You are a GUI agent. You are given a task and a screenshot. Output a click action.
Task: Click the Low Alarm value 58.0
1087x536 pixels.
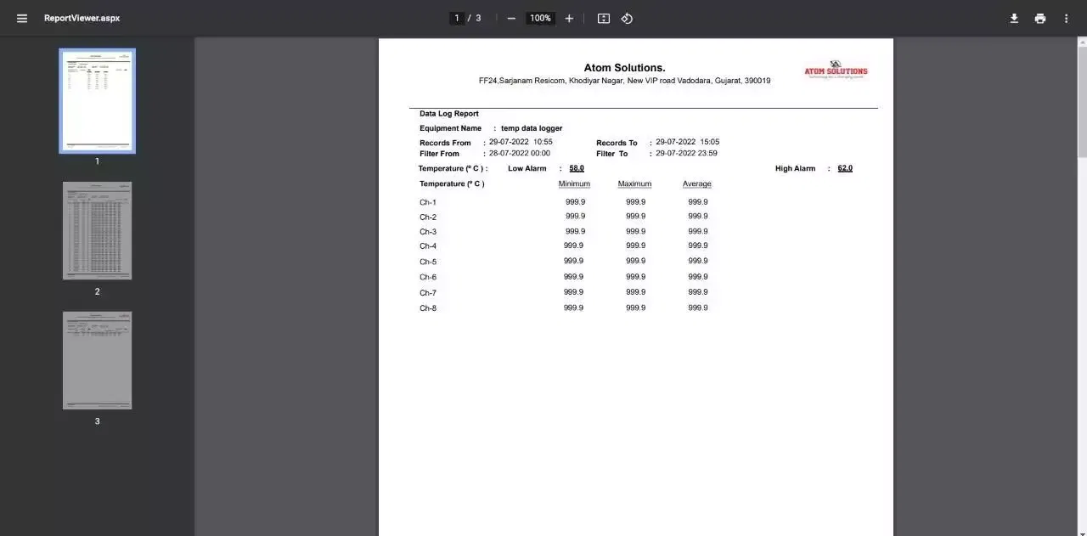pyautogui.click(x=577, y=168)
